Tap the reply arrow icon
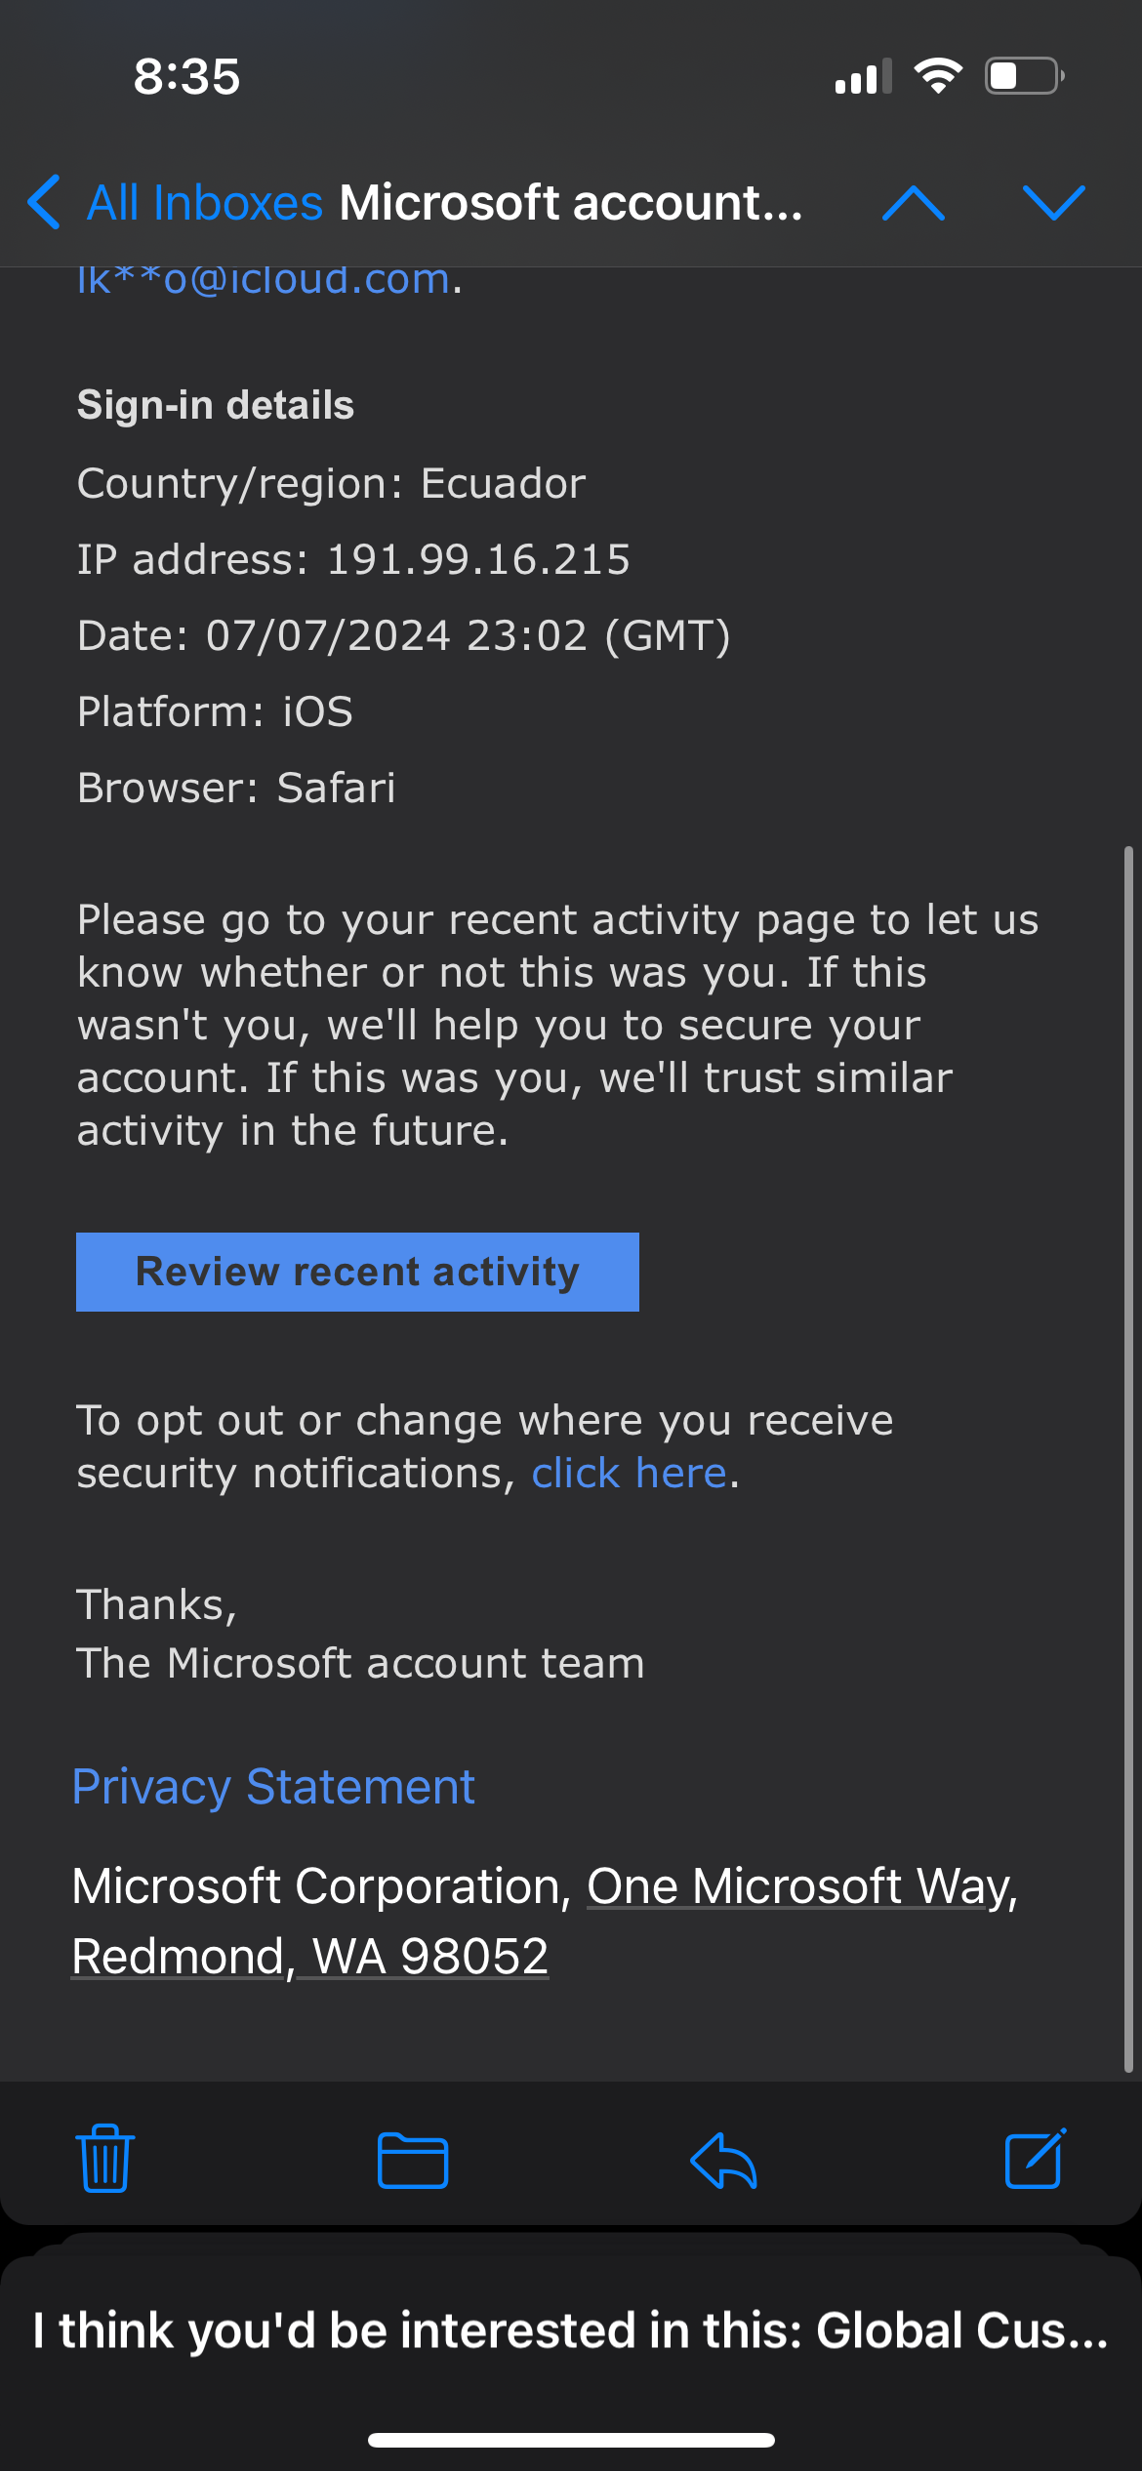Image resolution: width=1142 pixels, height=2471 pixels. pos(723,2160)
